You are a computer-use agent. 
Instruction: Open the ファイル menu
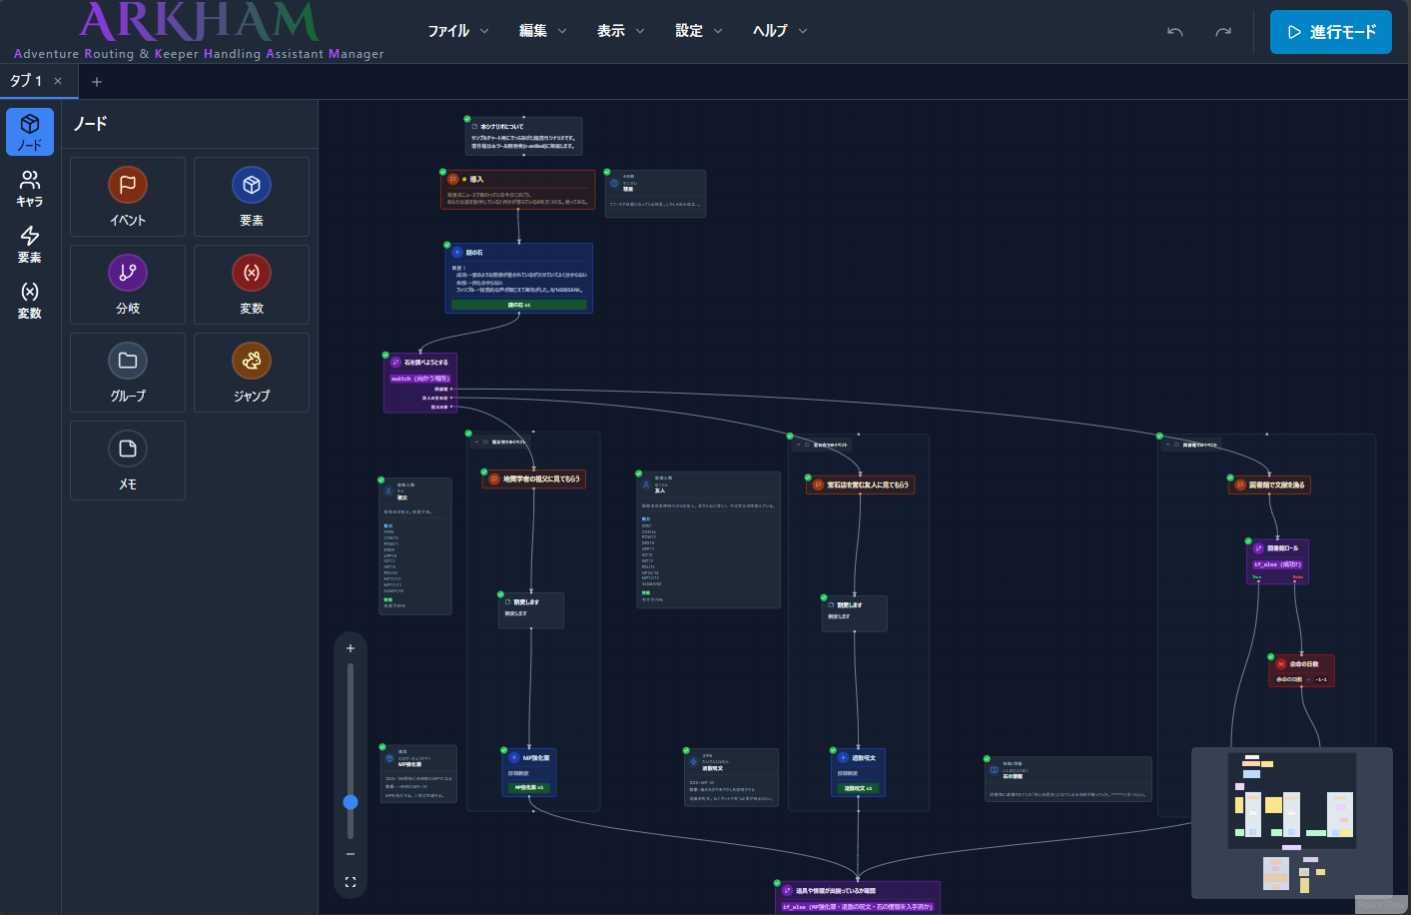458,31
